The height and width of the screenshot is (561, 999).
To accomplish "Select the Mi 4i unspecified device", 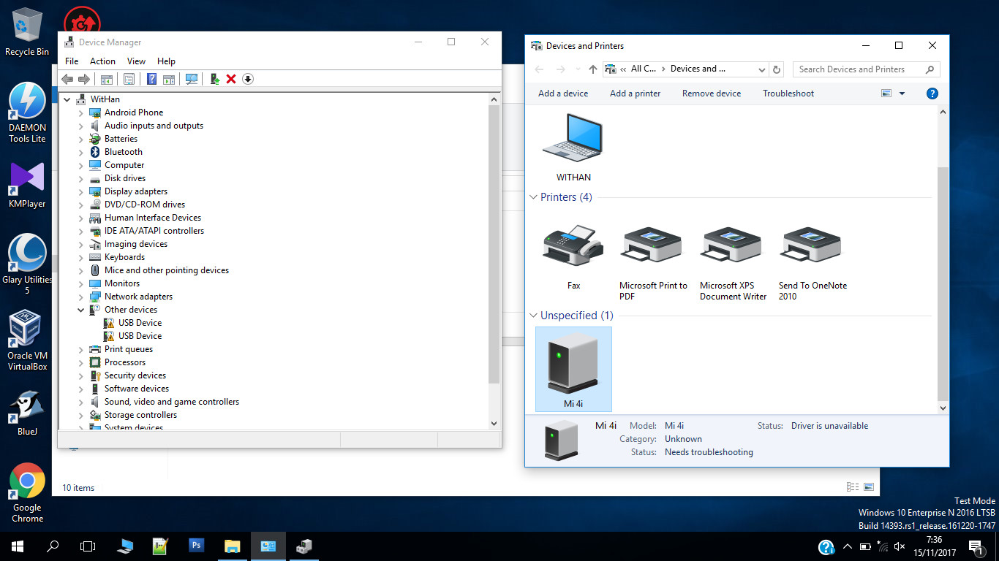I will [x=573, y=369].
